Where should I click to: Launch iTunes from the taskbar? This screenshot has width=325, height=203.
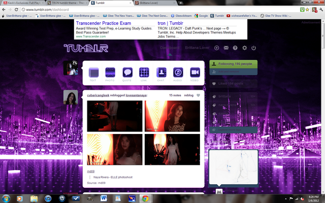click(x=48, y=198)
